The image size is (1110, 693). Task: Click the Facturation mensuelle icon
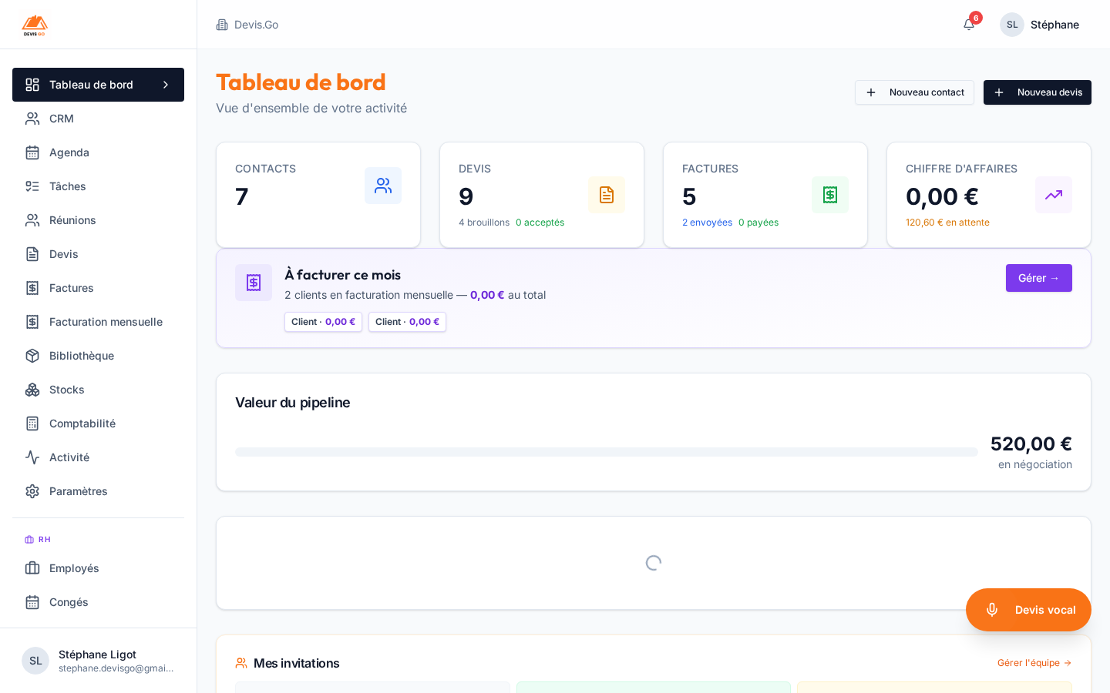point(32,322)
